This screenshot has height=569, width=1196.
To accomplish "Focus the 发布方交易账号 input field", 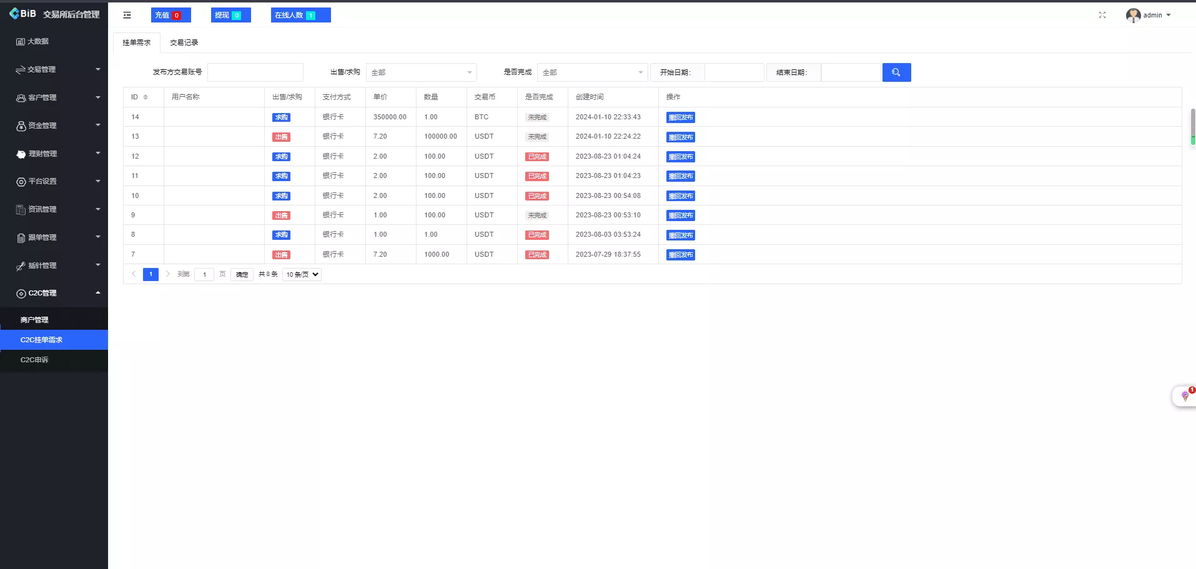I will (x=255, y=72).
